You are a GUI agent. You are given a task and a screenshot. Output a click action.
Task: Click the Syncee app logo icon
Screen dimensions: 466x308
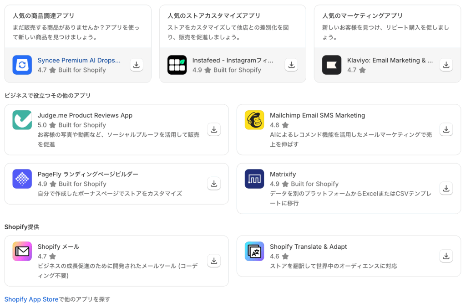click(22, 65)
